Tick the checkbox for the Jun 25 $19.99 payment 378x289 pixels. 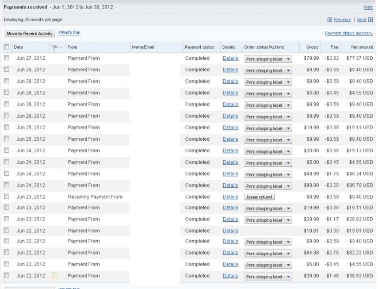click(6, 127)
